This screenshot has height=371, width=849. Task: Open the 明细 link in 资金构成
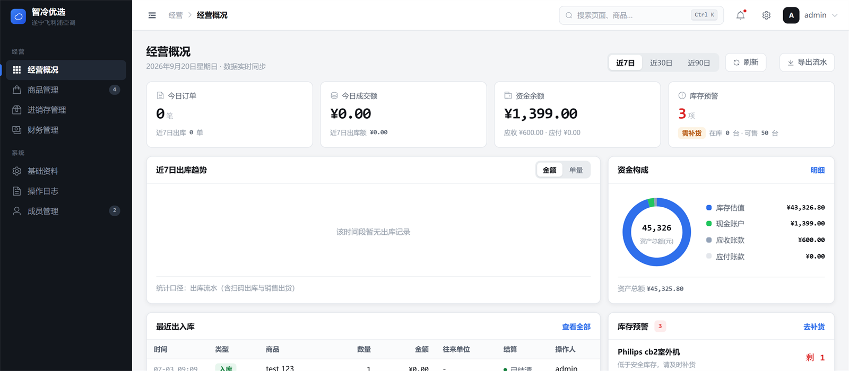click(x=818, y=170)
